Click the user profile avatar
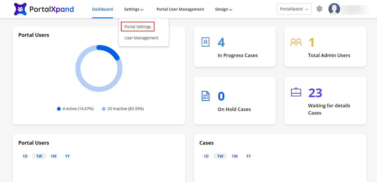The image size is (377, 182). pos(334,9)
